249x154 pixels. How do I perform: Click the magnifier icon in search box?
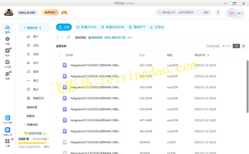pyautogui.click(x=159, y=12)
